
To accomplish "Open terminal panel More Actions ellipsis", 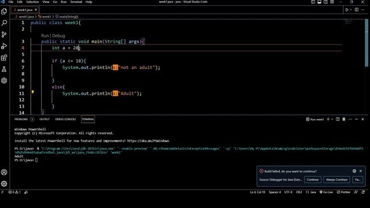I will pyautogui.click(x=350, y=119).
